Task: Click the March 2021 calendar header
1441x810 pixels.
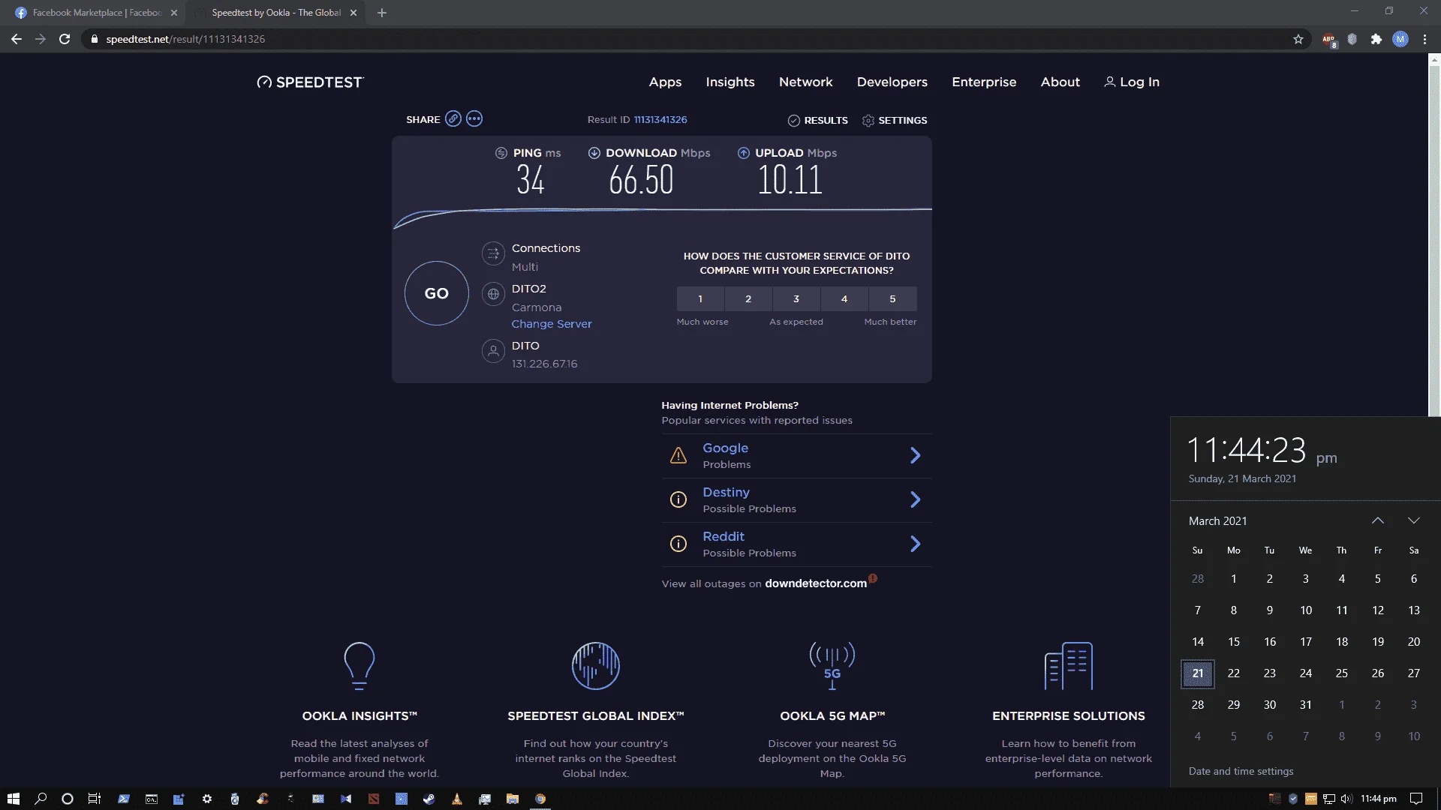Action: pos(1218,520)
